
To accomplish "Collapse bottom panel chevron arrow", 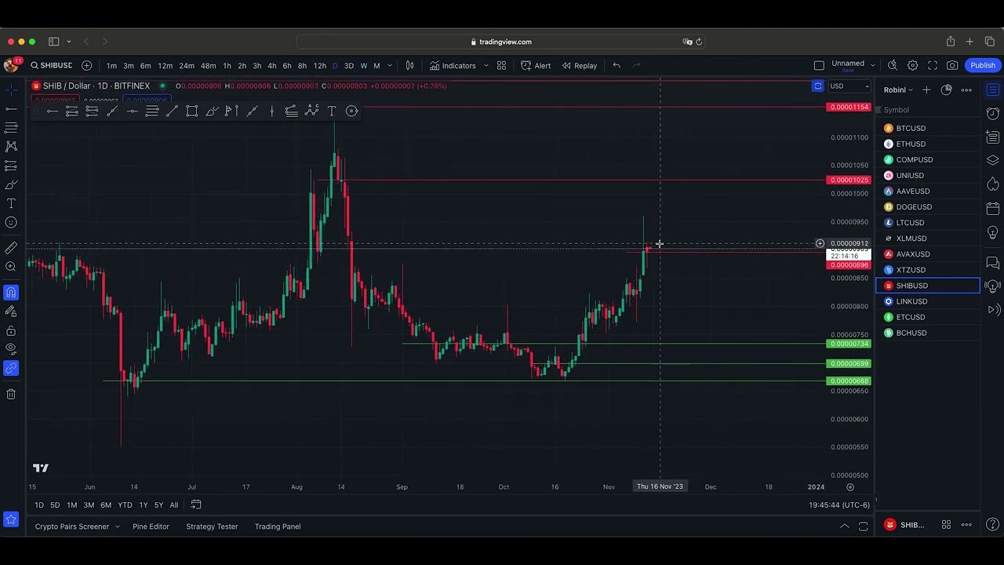I will tap(845, 526).
